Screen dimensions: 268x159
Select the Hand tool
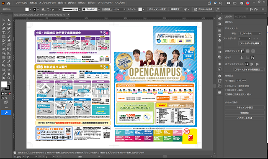pyautogui.click(x=9, y=74)
